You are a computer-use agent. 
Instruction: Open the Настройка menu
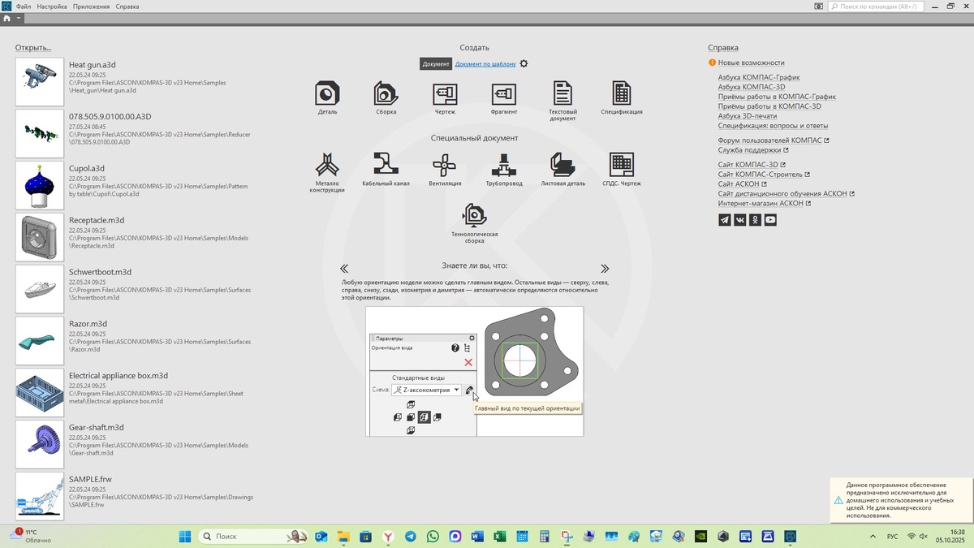tap(53, 6)
